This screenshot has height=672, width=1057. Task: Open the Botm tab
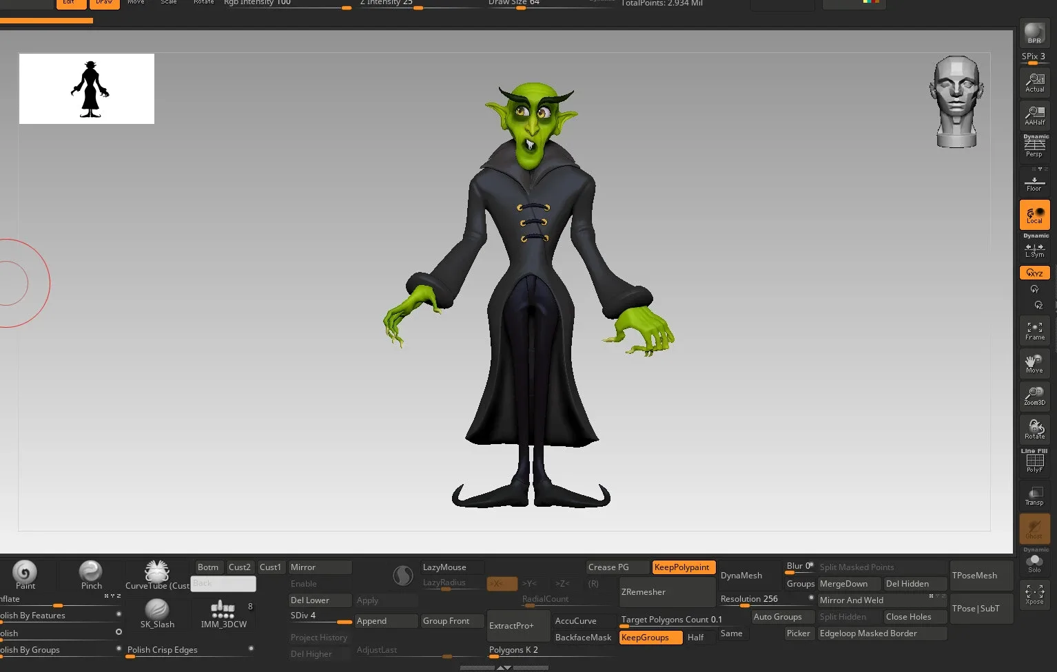point(208,567)
